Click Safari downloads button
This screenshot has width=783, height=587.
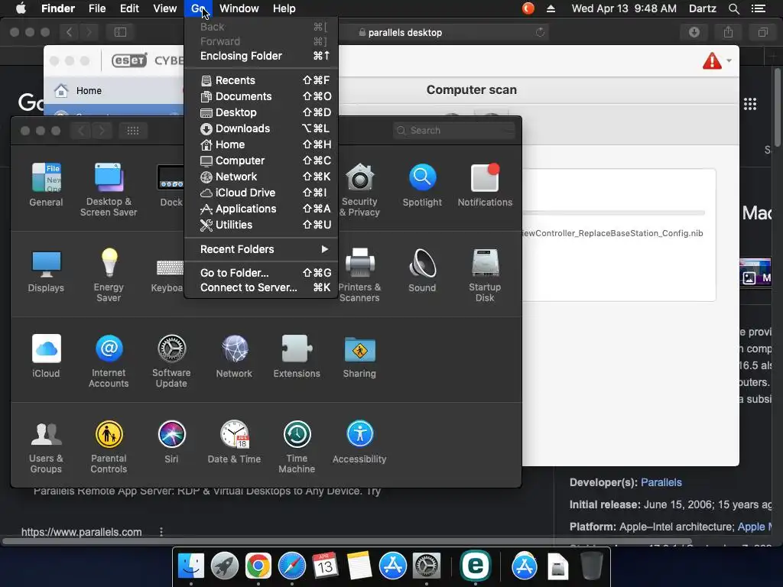coord(694,32)
